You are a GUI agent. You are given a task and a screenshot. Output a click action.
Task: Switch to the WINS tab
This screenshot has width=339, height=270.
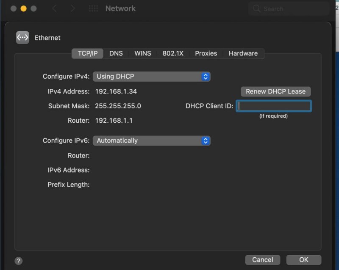143,53
